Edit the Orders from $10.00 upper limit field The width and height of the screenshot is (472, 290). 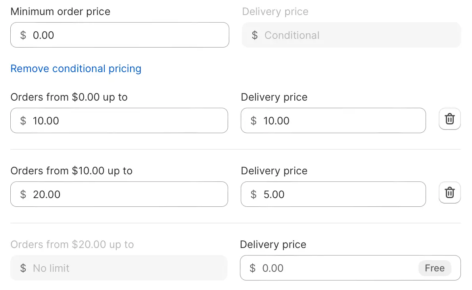click(x=119, y=194)
